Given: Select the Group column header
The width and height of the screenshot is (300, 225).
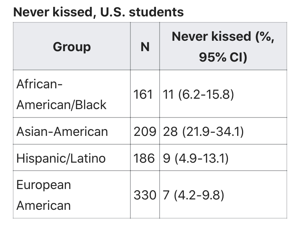Looking at the screenshot, I should coord(72,46).
